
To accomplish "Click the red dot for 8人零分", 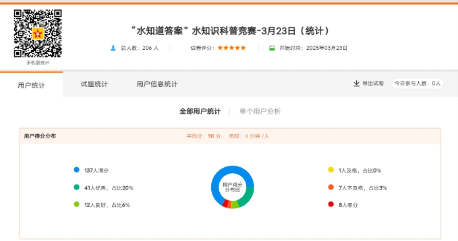I will tap(331, 204).
